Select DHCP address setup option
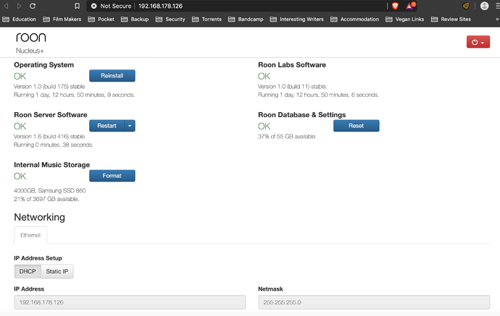Image resolution: width=500 pixels, height=316 pixels. 28,271
